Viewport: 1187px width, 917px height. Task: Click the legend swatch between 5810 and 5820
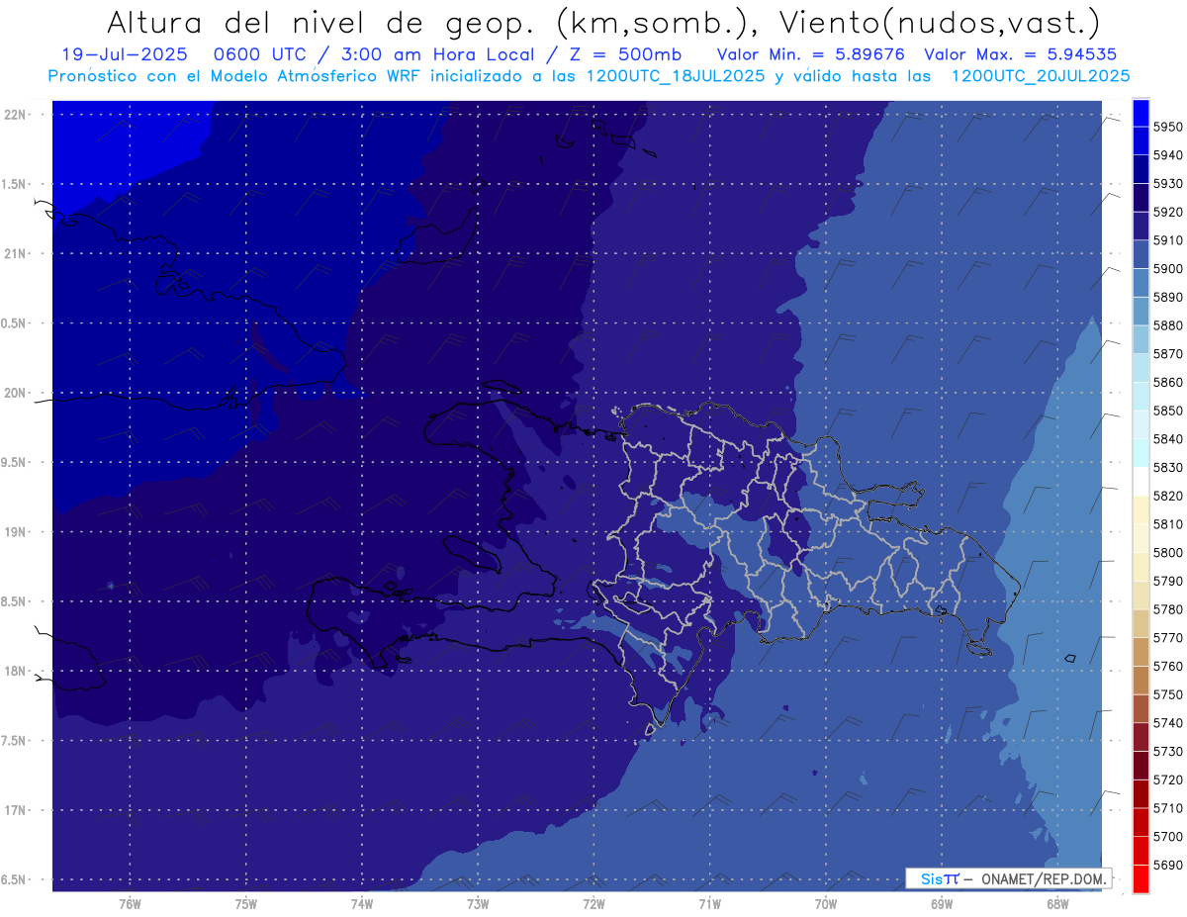tap(1141, 509)
